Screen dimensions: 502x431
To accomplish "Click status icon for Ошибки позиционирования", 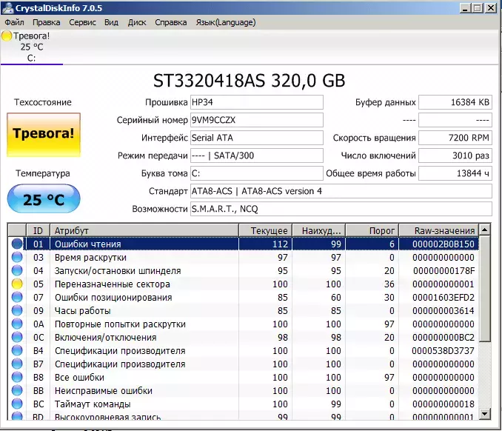I will (x=17, y=297).
